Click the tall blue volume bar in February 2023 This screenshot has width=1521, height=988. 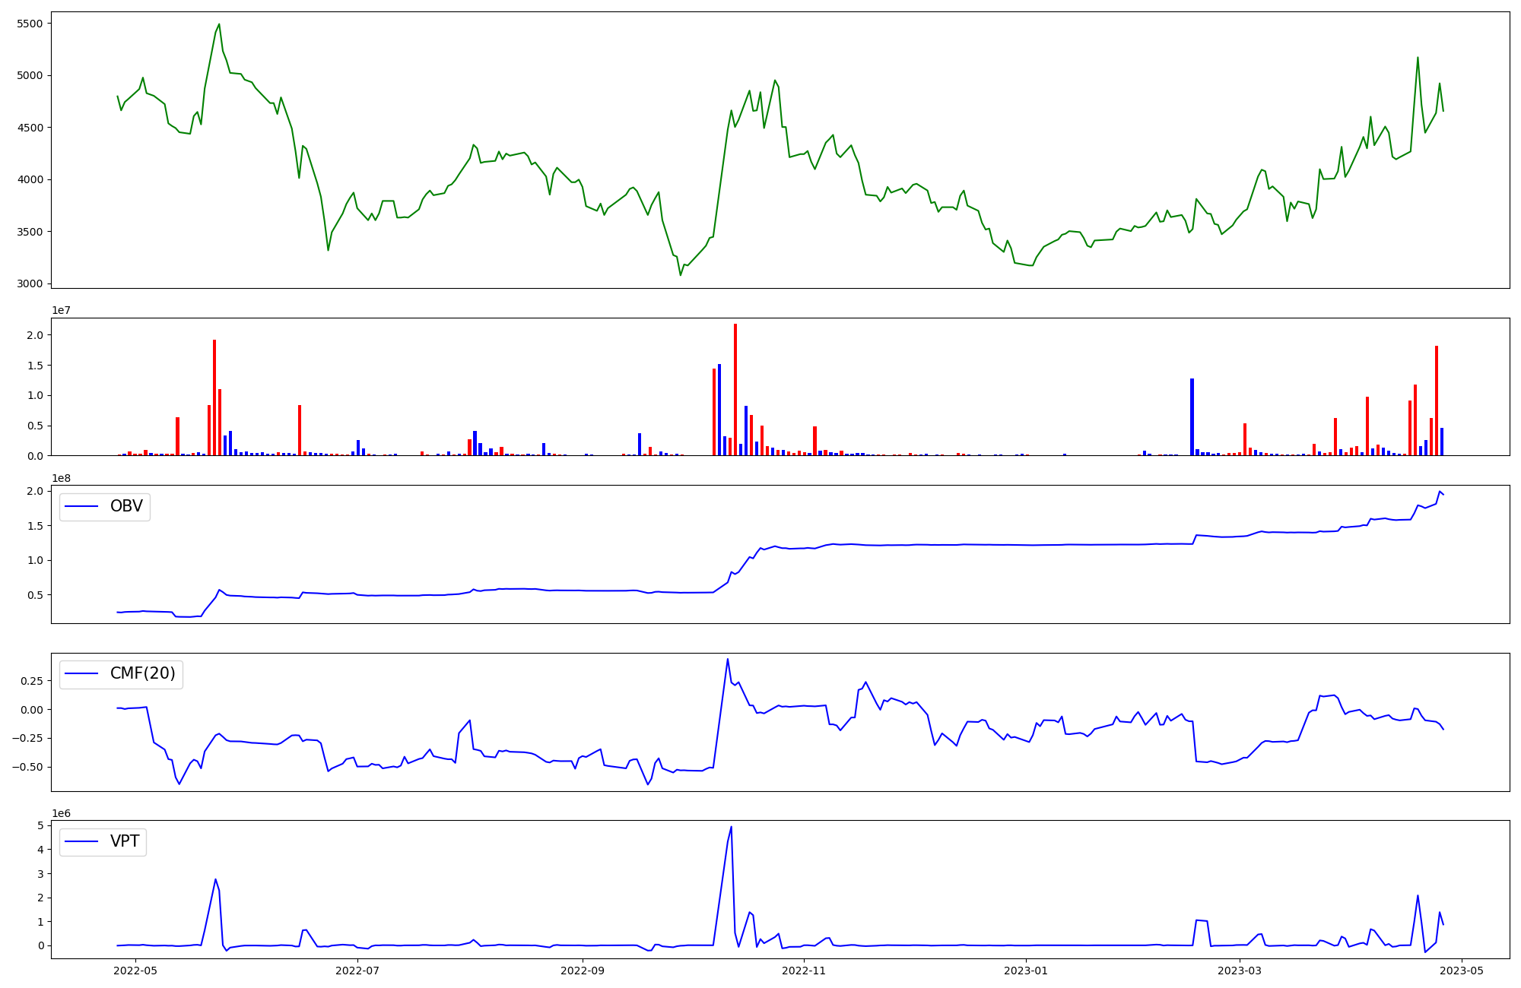(x=1192, y=416)
